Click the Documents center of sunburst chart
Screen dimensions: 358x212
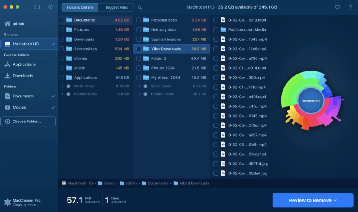[311, 101]
